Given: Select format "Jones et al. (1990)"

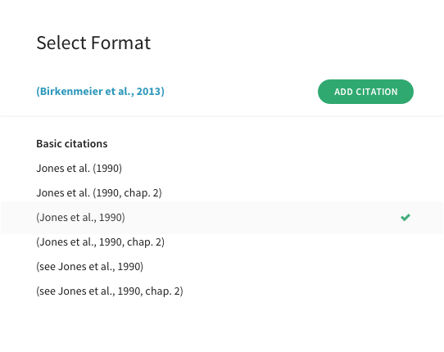Looking at the screenshot, I should (222, 169).
